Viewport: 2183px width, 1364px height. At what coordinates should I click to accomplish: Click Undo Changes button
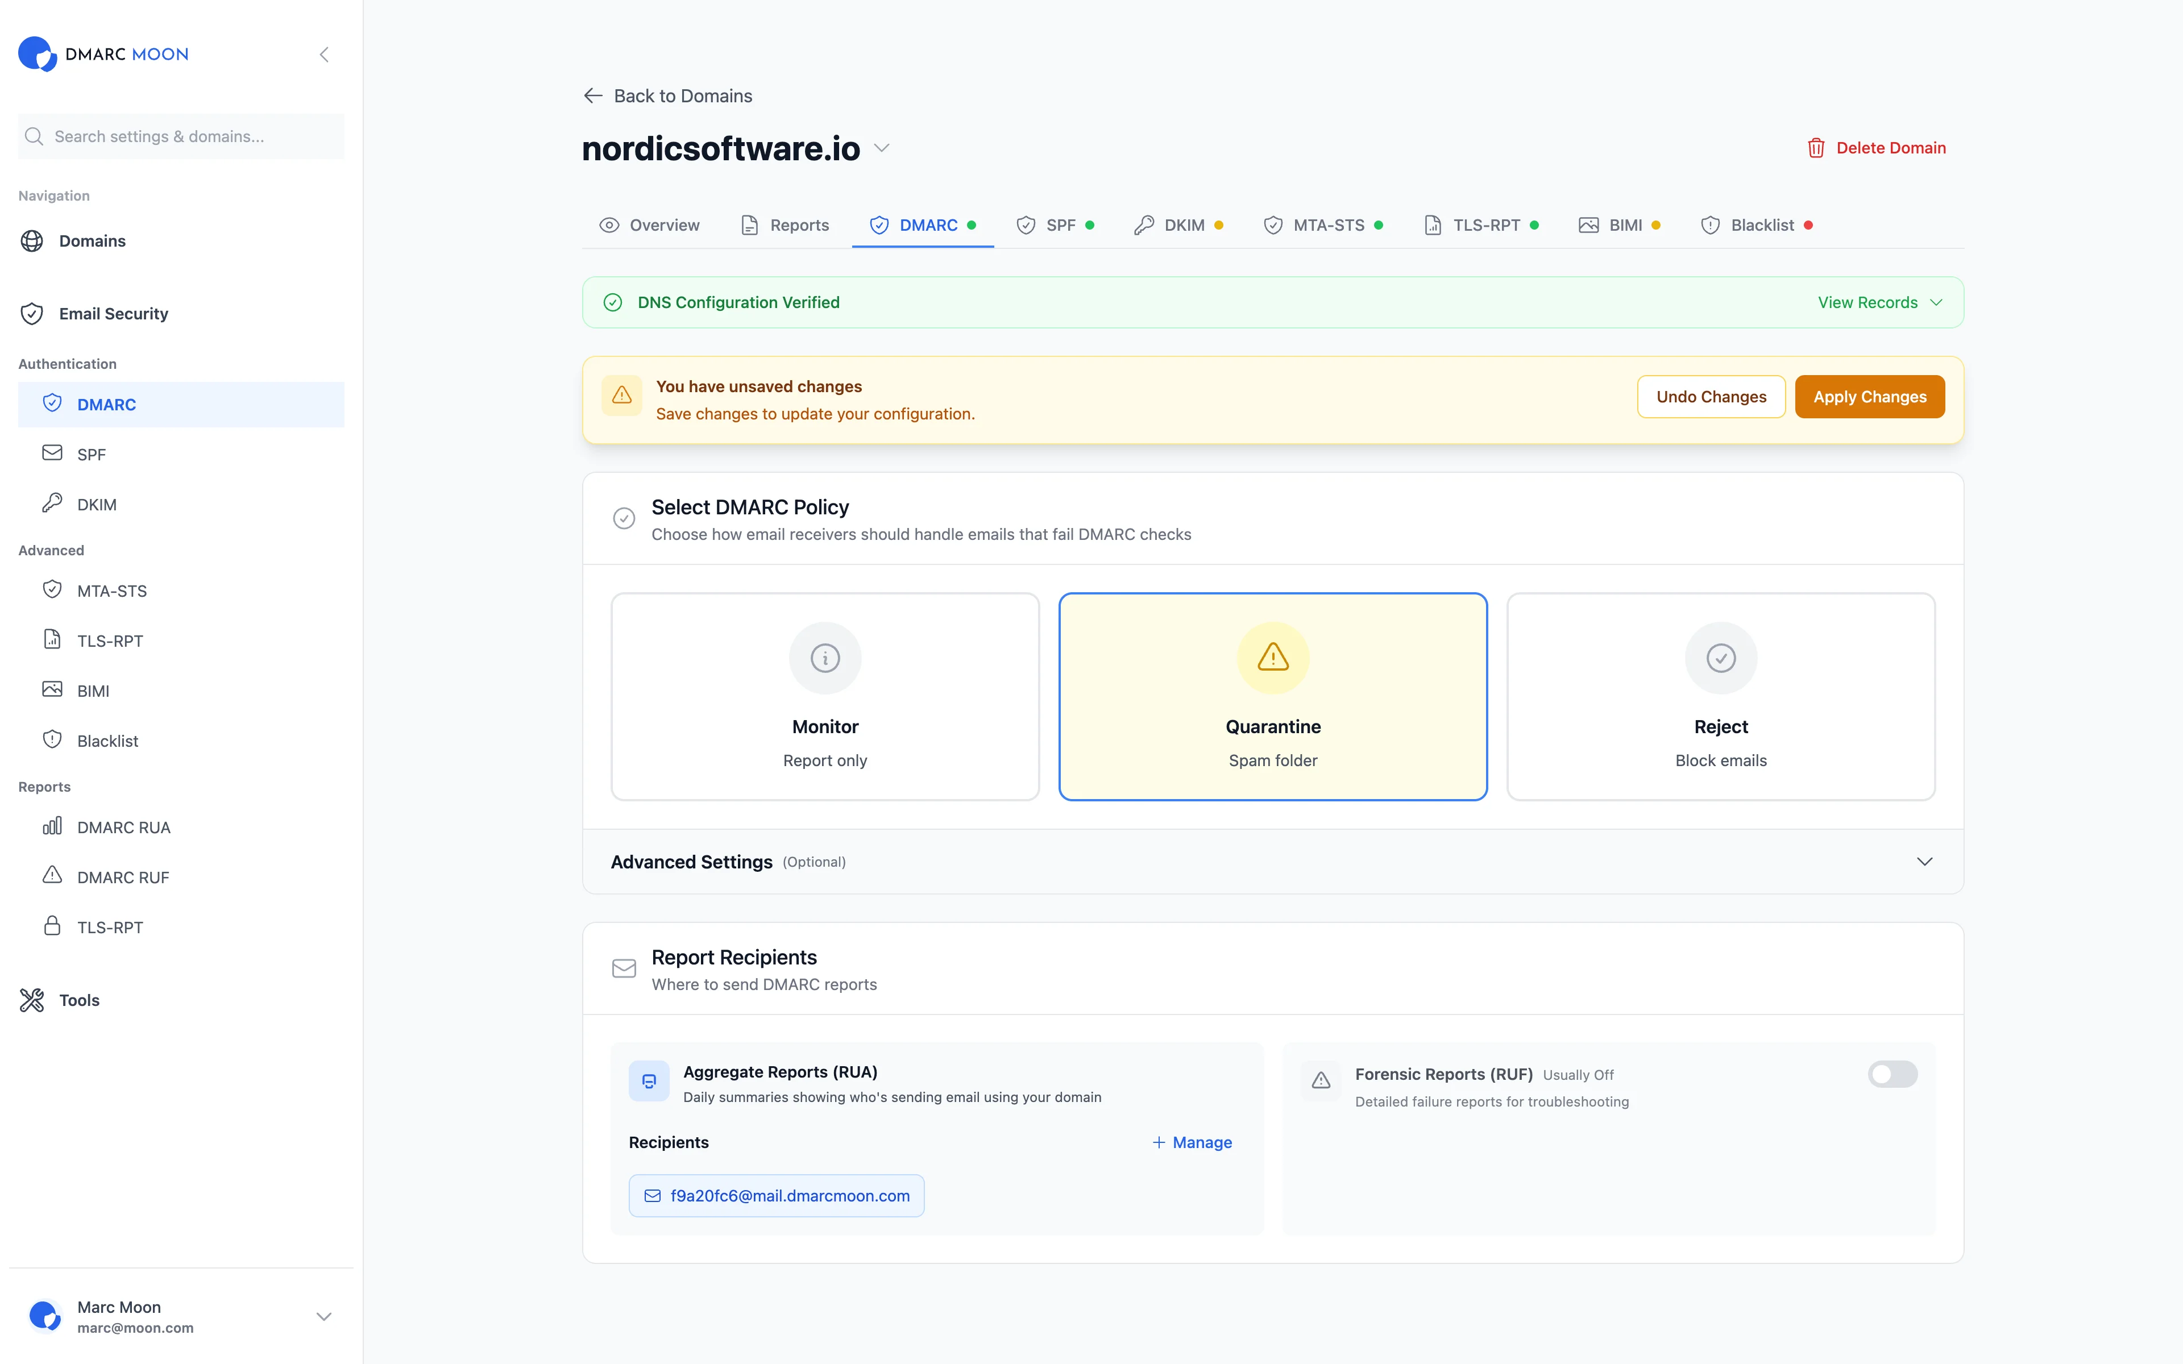tap(1711, 396)
